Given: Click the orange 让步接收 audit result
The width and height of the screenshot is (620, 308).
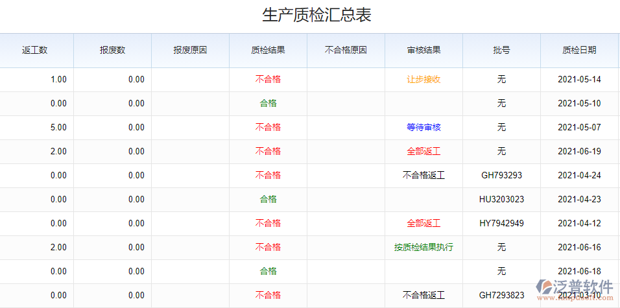Looking at the screenshot, I should (424, 80).
